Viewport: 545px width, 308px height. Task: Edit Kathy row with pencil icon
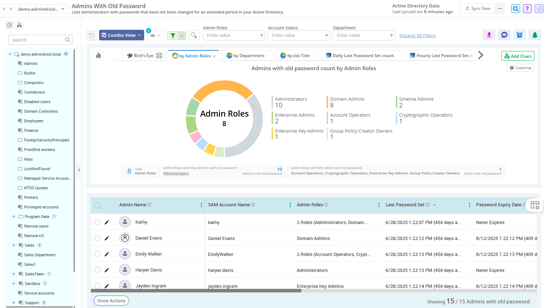tap(107, 222)
